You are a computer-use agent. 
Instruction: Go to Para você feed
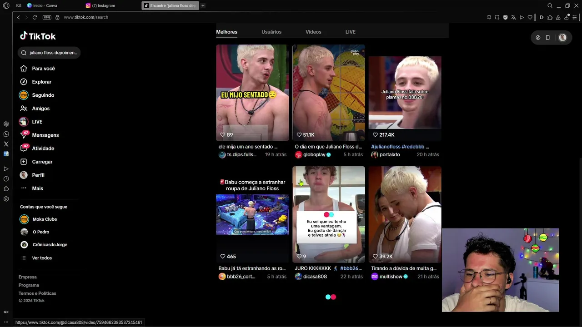pos(43,69)
